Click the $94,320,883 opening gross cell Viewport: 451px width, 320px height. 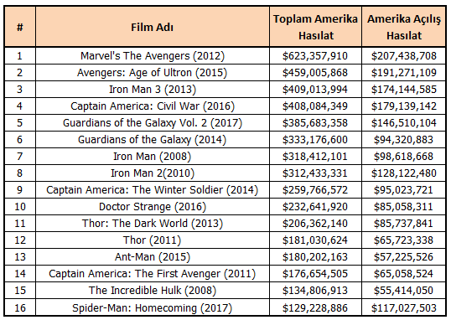pyautogui.click(x=404, y=139)
